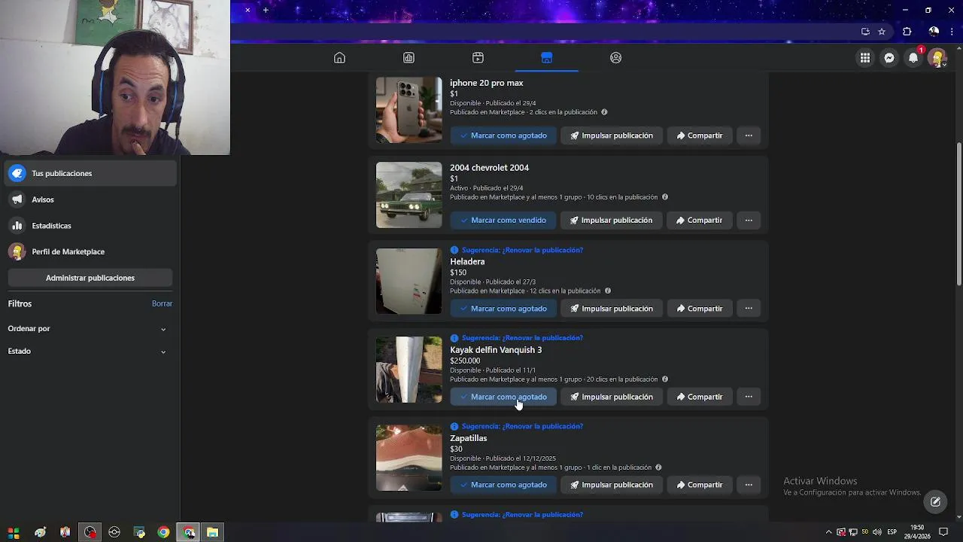Open browser extensions puzzle icon
Screen dimensions: 963x542
pos(907,32)
